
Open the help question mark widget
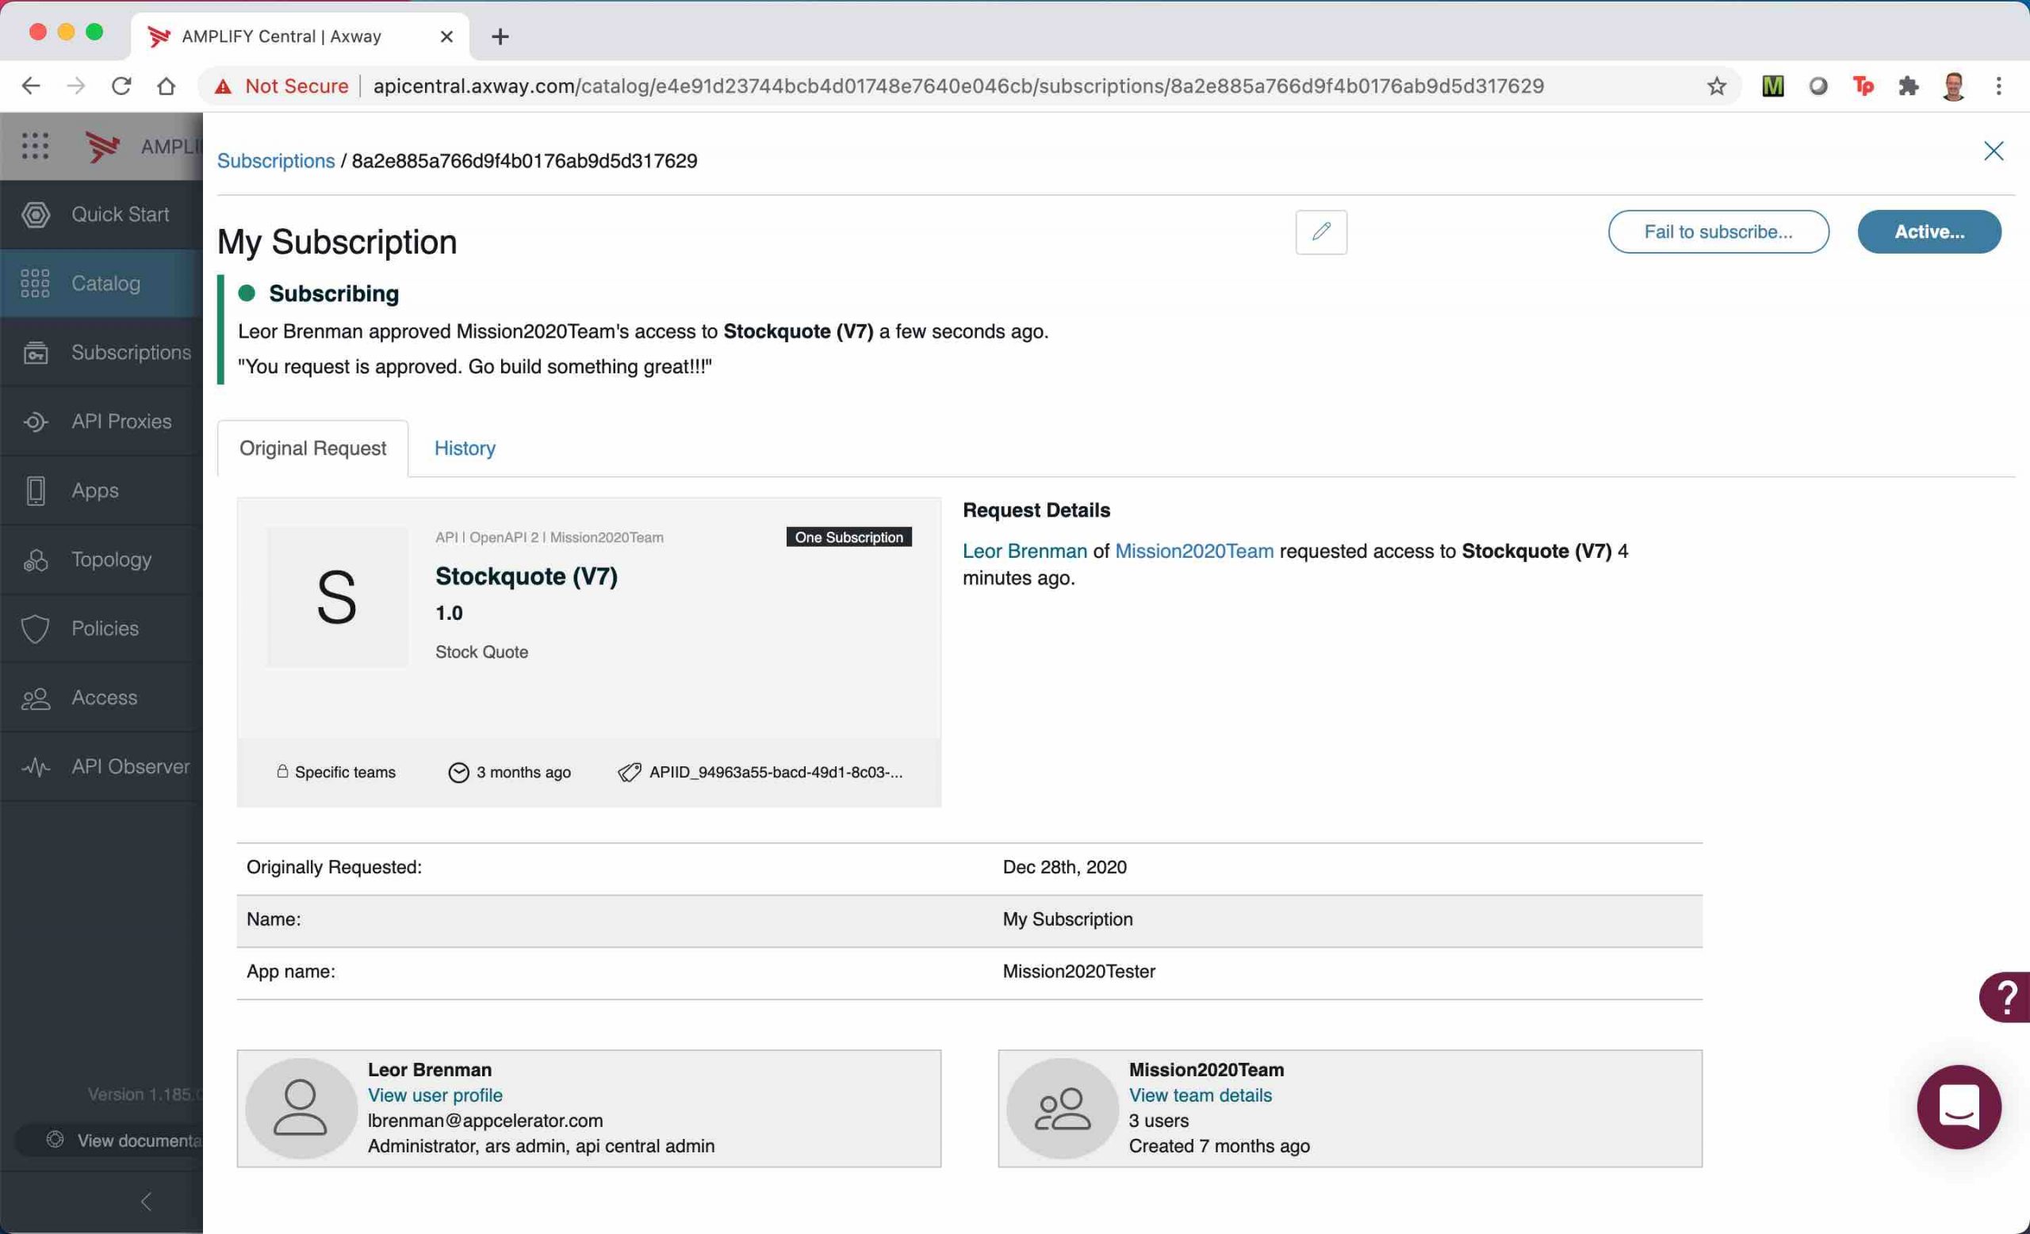(x=2005, y=997)
